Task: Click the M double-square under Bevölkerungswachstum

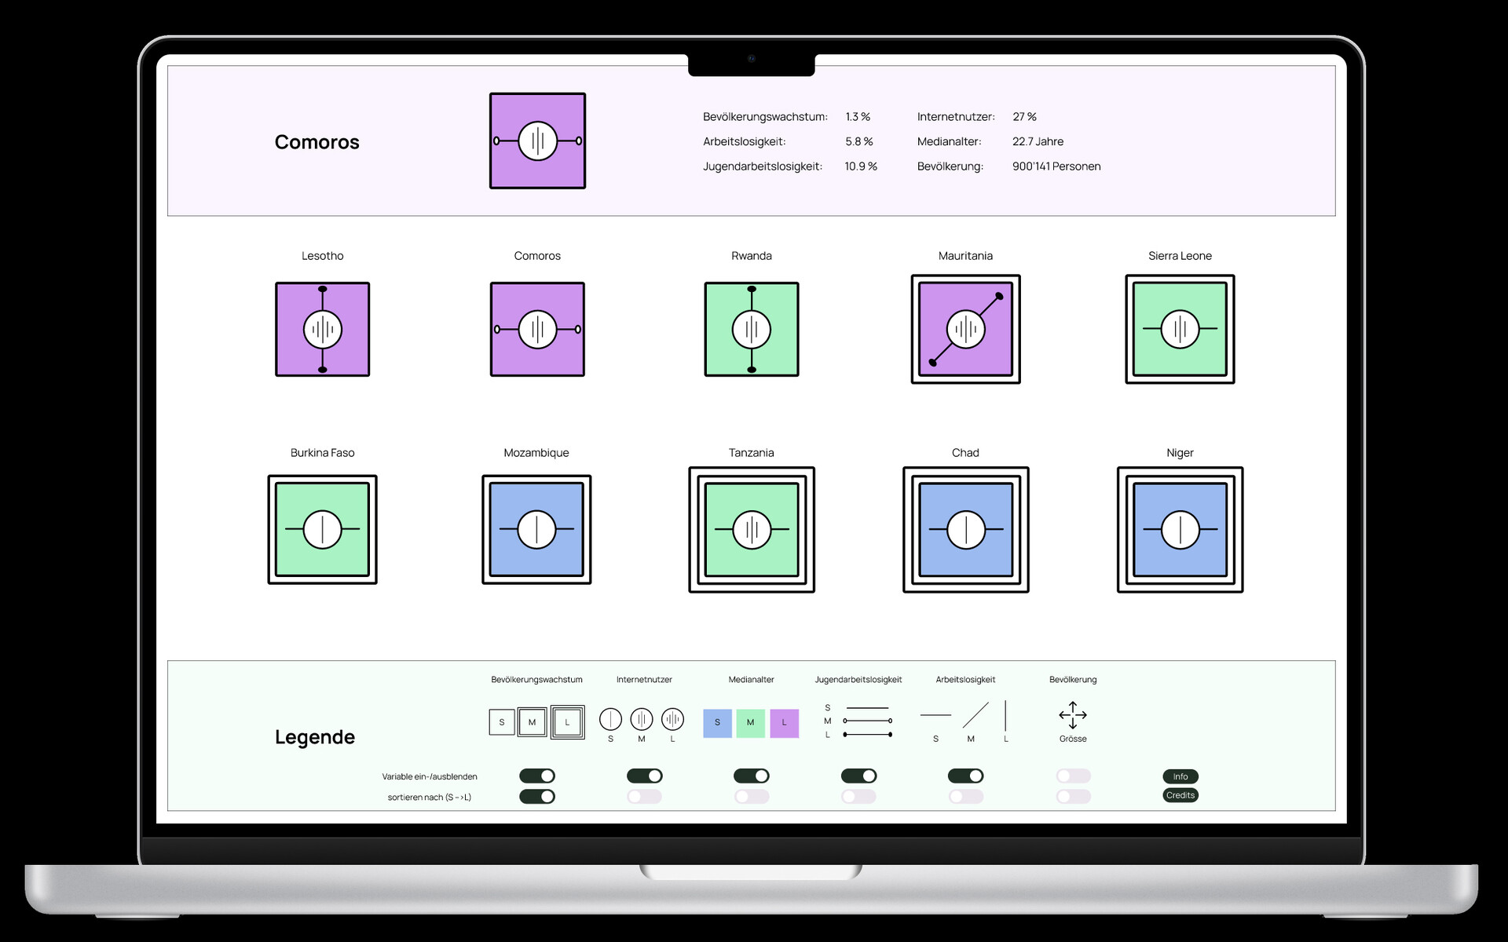Action: [x=532, y=722]
